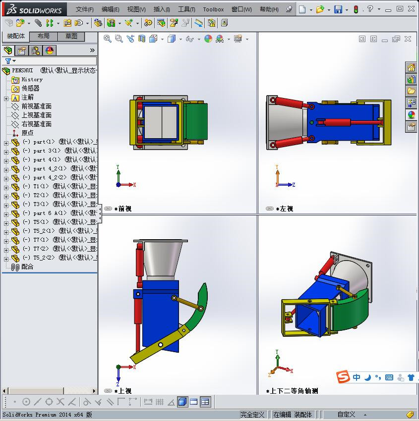
Task: Click the Save disk icon
Action: (x=338, y=10)
